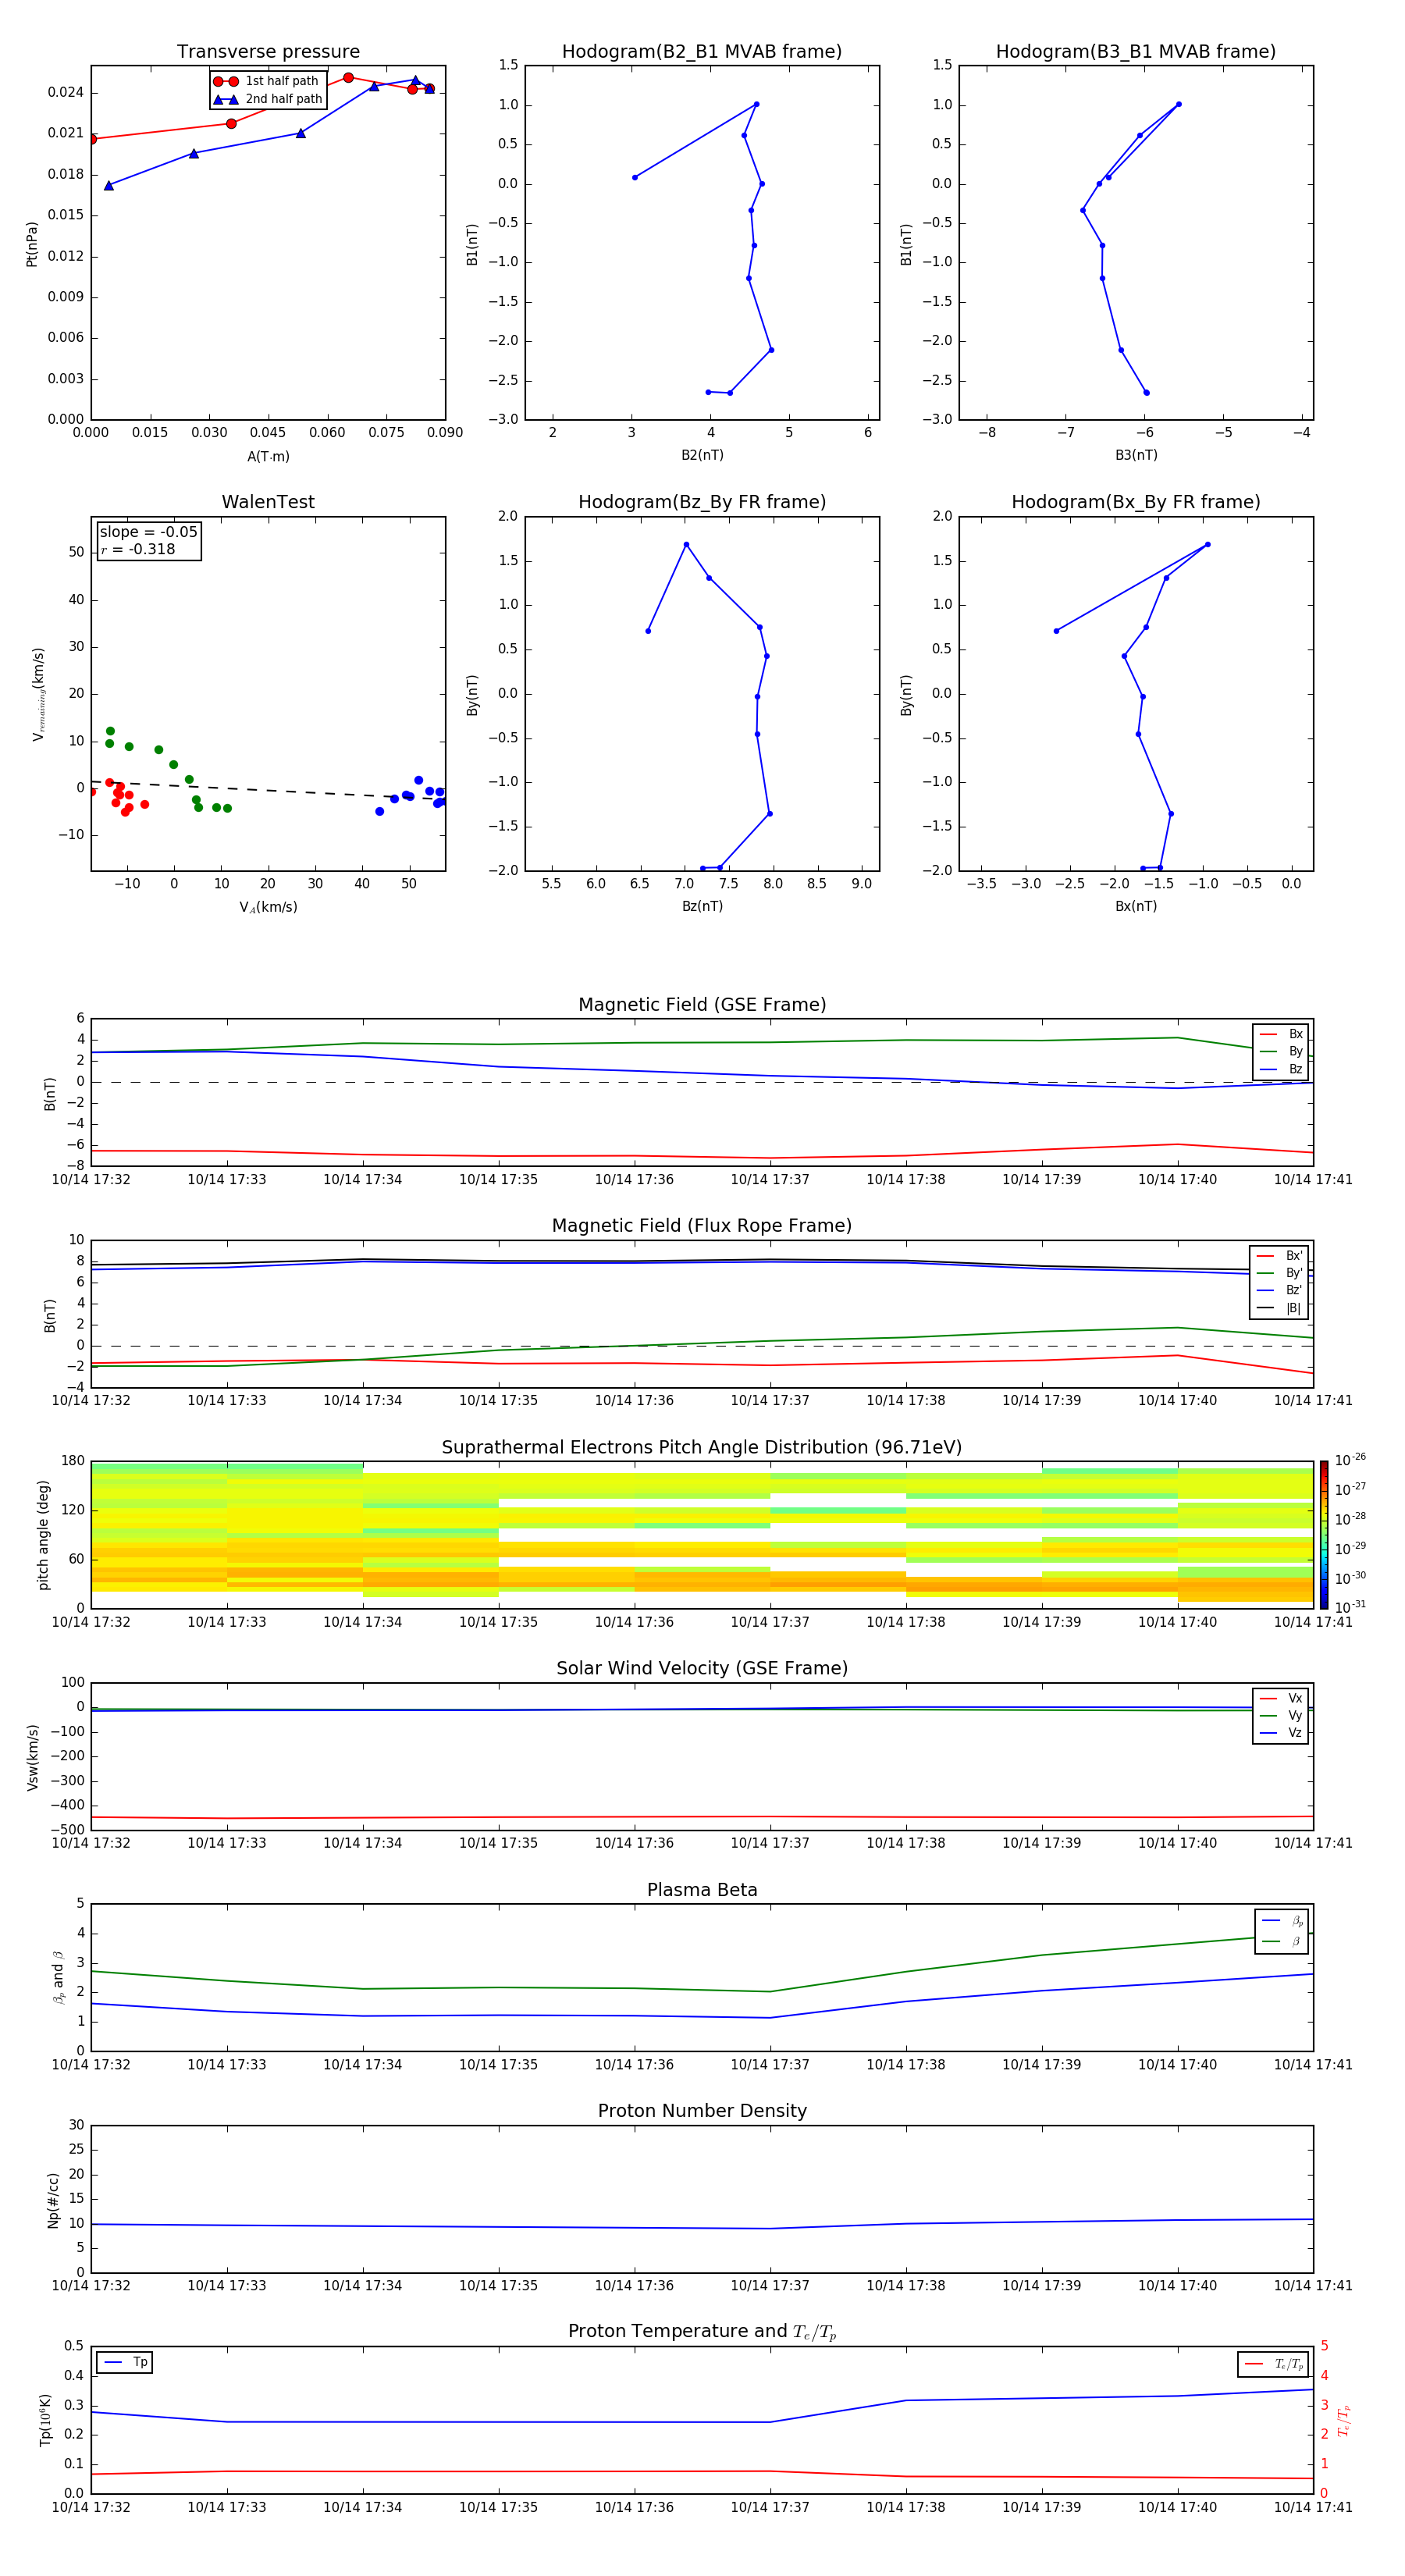Select the By' legend entry in Flux Rope plot
Screen dimensions: 1405x2576
coord(1280,1273)
